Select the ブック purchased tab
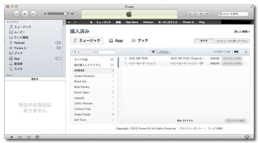258x143 pixels. click(140, 41)
